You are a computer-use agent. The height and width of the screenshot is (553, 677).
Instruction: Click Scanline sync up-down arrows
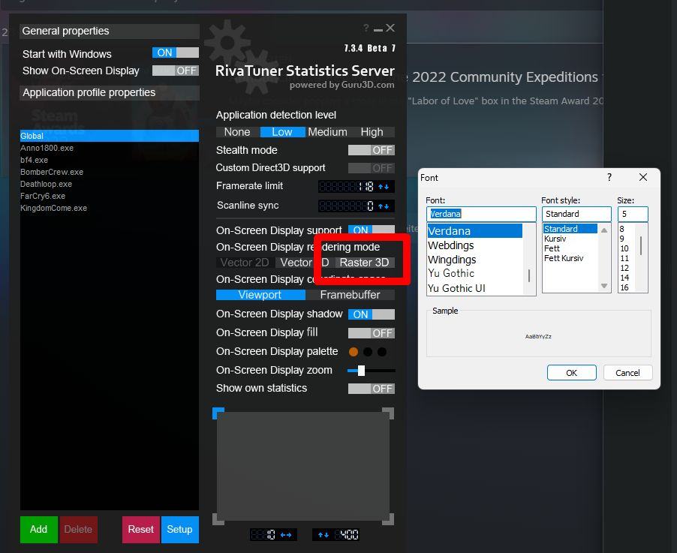384,206
